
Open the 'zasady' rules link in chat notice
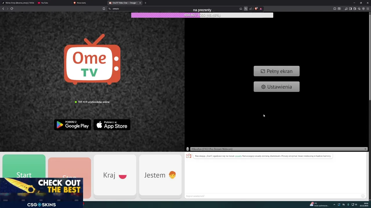point(238,156)
